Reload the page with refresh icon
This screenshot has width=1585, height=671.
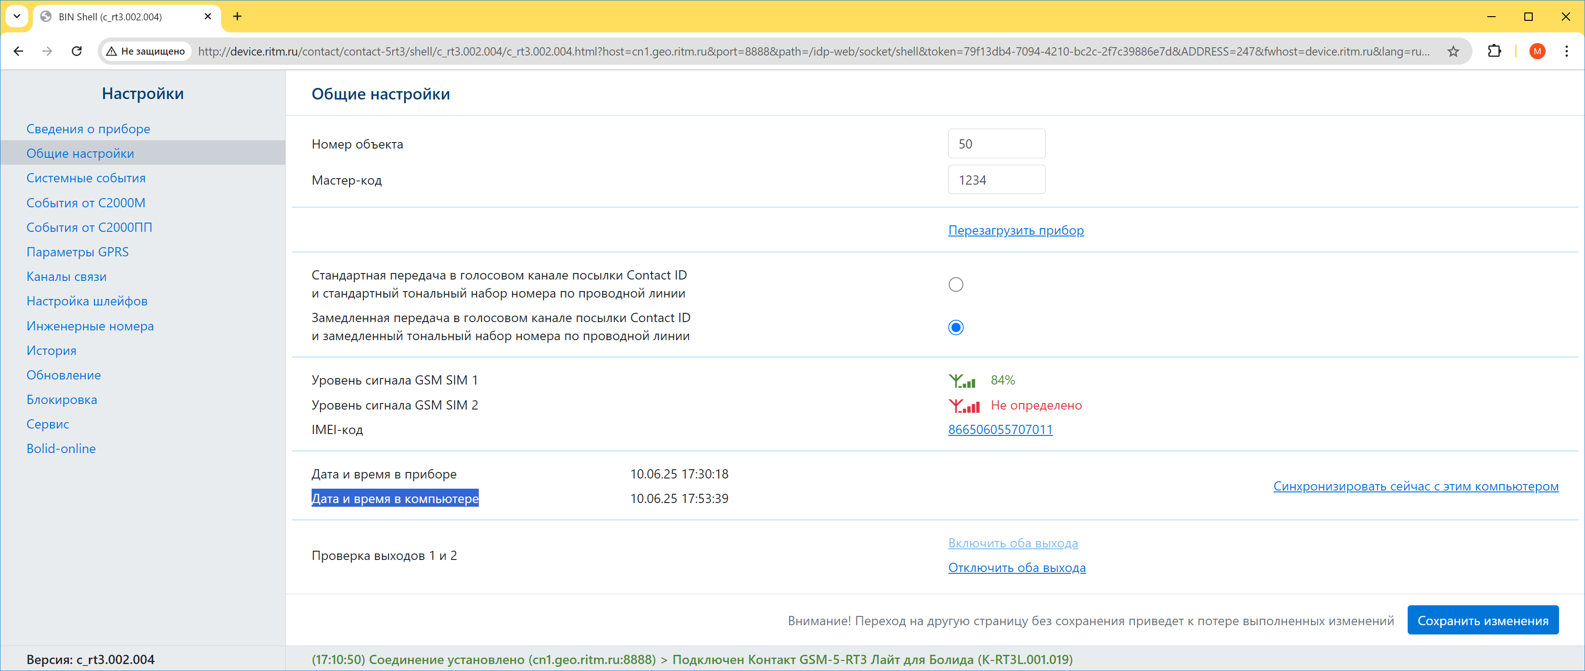coord(77,51)
